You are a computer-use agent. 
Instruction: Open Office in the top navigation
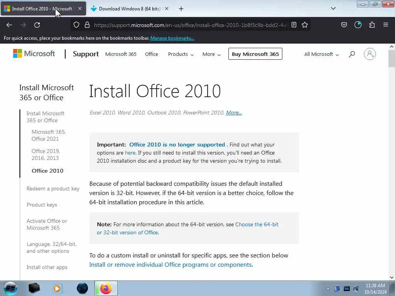pyautogui.click(x=151, y=54)
